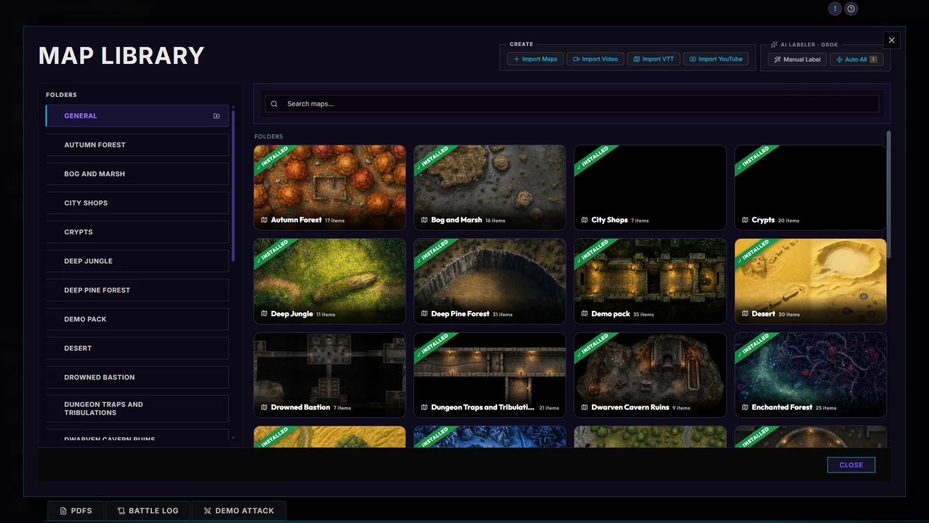This screenshot has height=523, width=929.
Task: Select Dungeon Traps and Tribulations sidebar folder
Action: pyautogui.click(x=137, y=409)
